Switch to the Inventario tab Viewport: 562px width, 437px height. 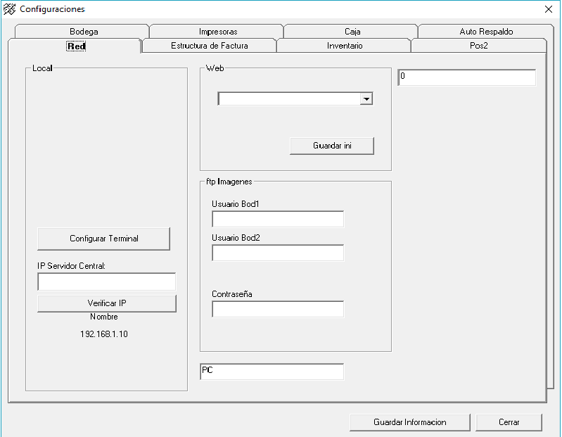[345, 46]
